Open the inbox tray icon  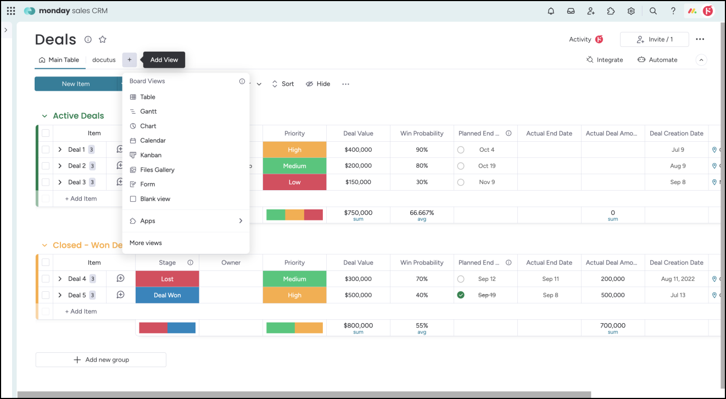point(571,11)
